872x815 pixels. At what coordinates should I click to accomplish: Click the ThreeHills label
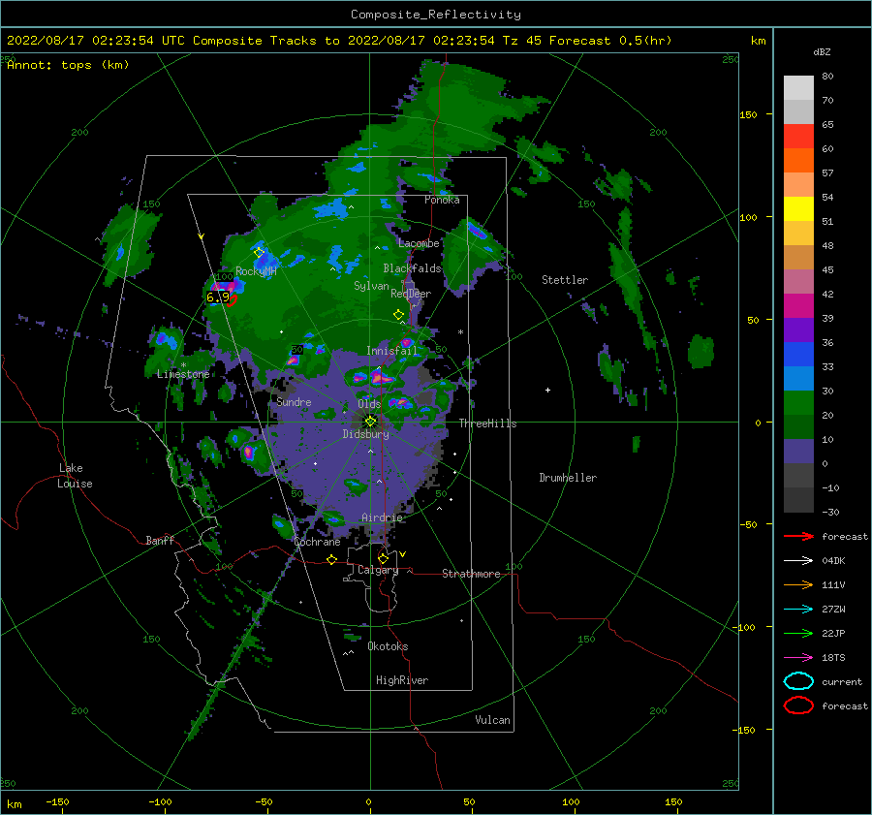tap(487, 423)
